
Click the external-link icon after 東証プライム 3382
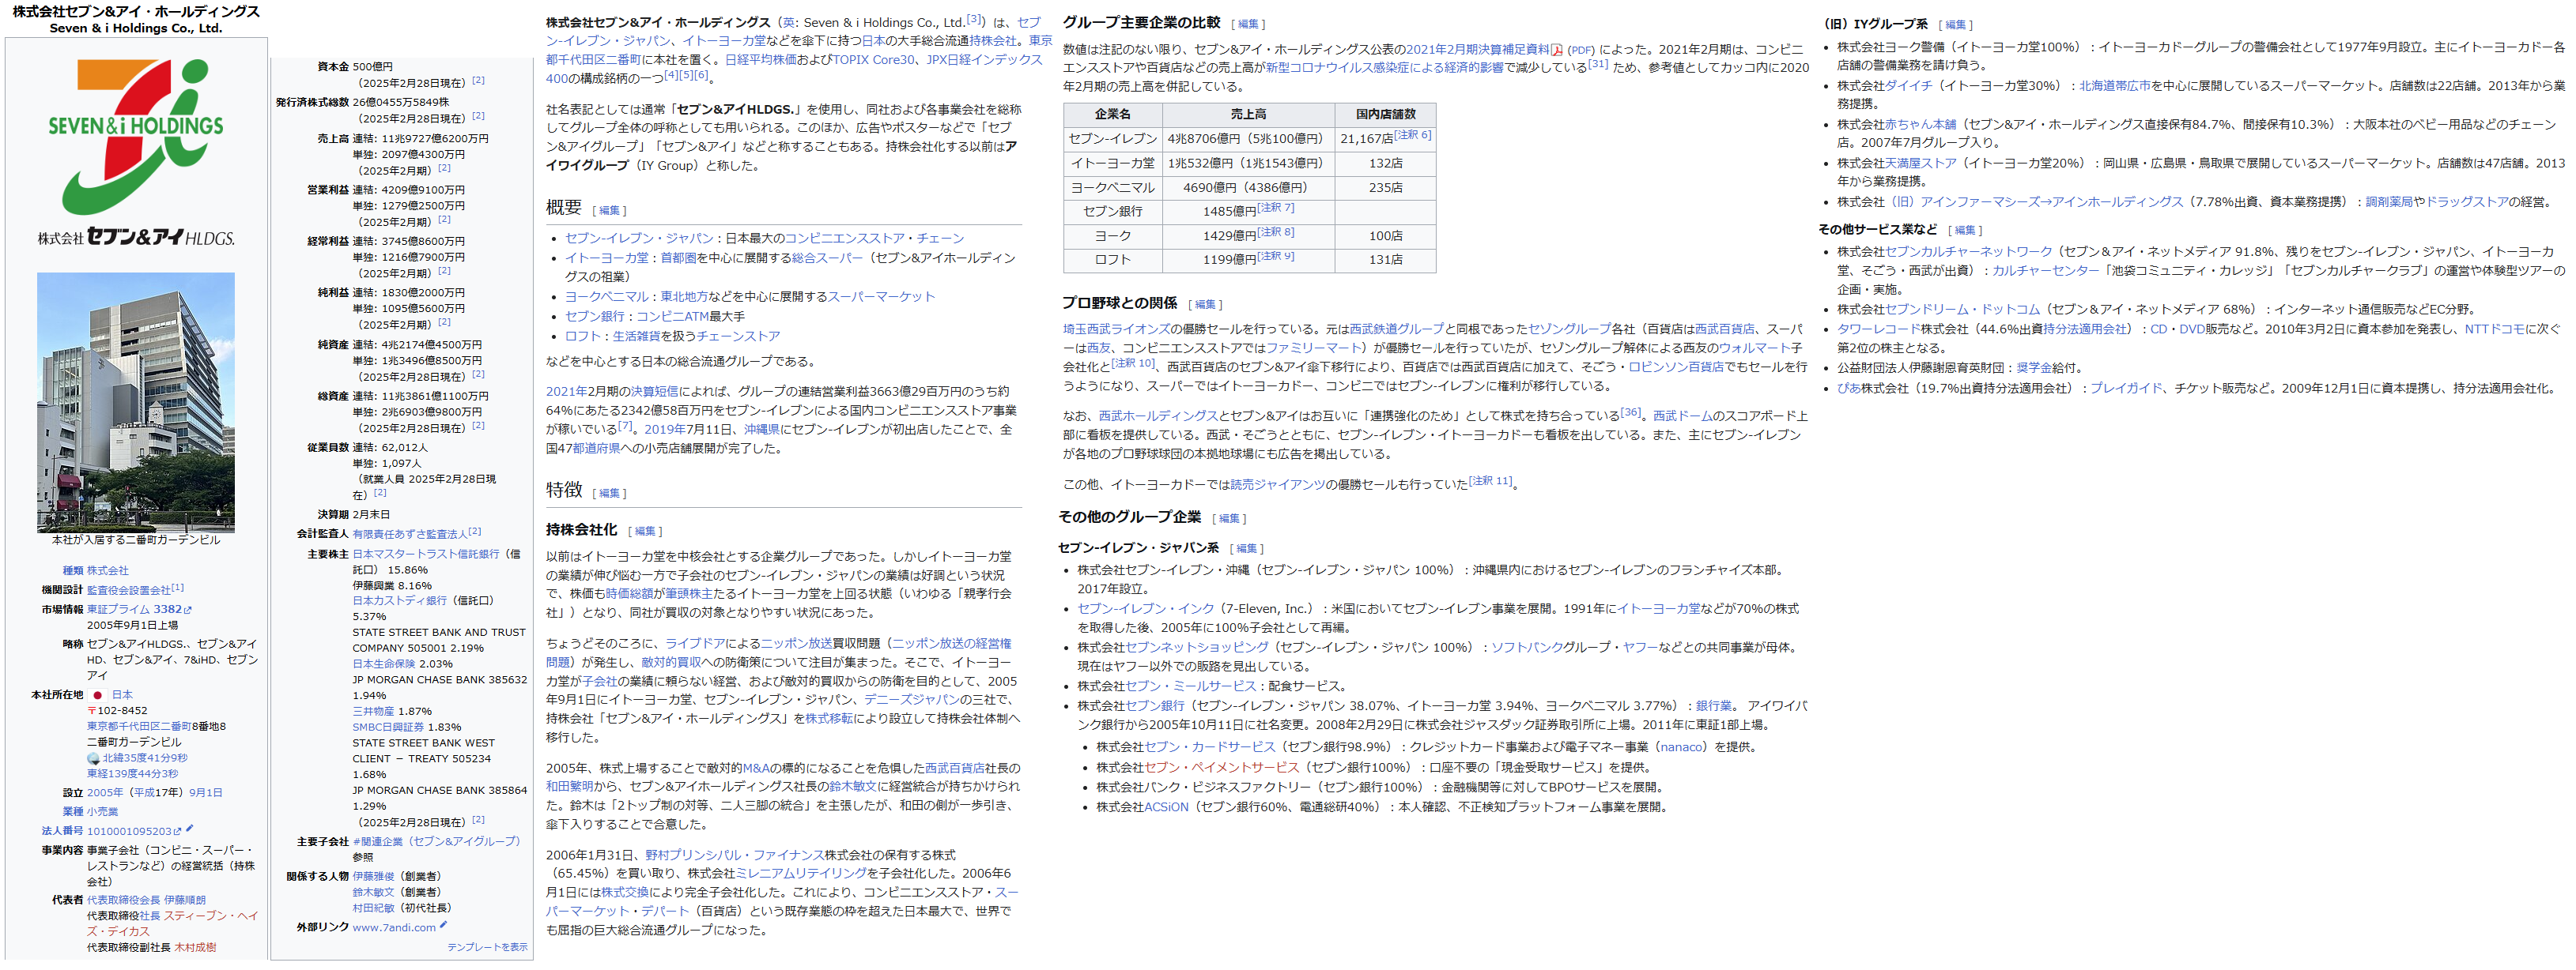(x=188, y=611)
